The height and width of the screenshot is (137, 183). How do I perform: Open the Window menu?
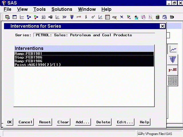pyautogui.click(x=87, y=9)
